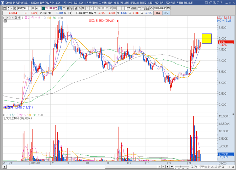Select the 분 minute period toggle

76,8
